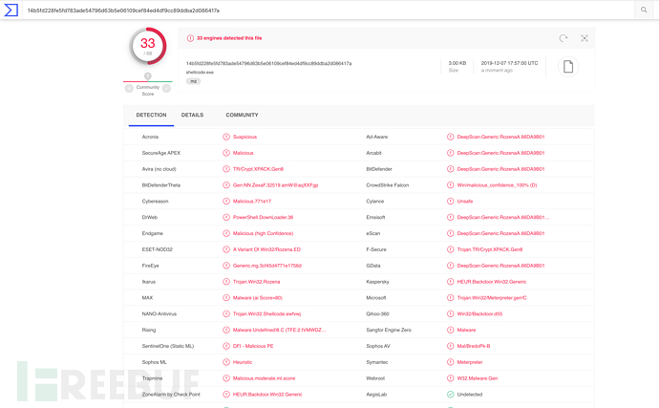
Task: Click the Trapmine 'Malicious.moderate.ml.score' result
Action: 264,378
